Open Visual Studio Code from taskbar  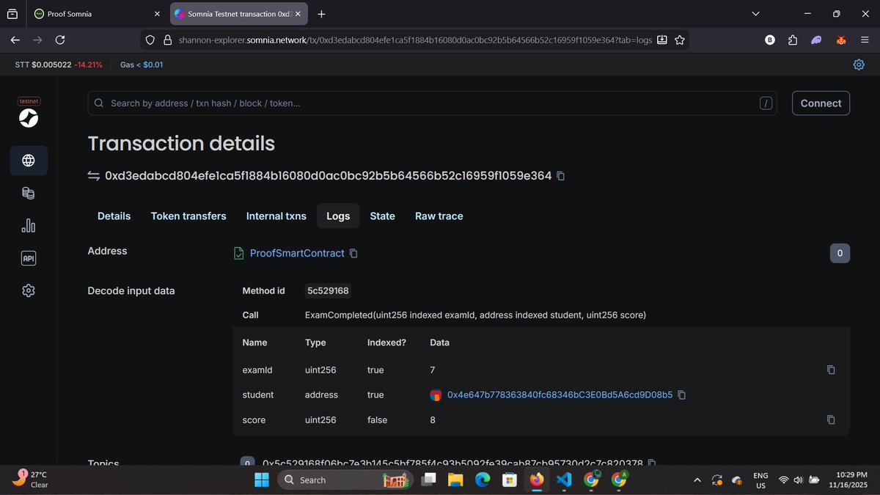coord(563,480)
